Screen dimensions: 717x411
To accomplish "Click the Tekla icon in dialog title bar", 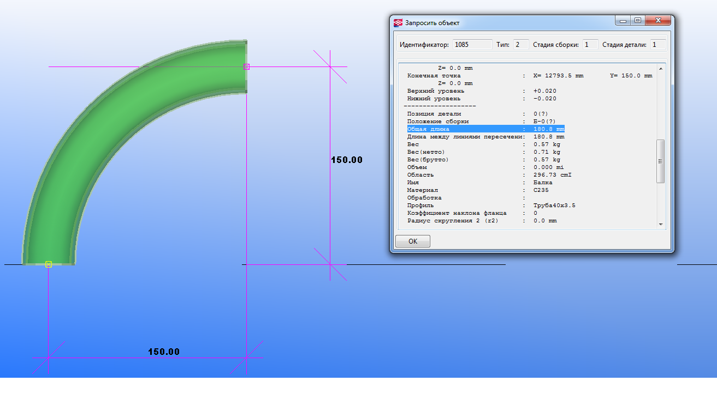I will [398, 23].
